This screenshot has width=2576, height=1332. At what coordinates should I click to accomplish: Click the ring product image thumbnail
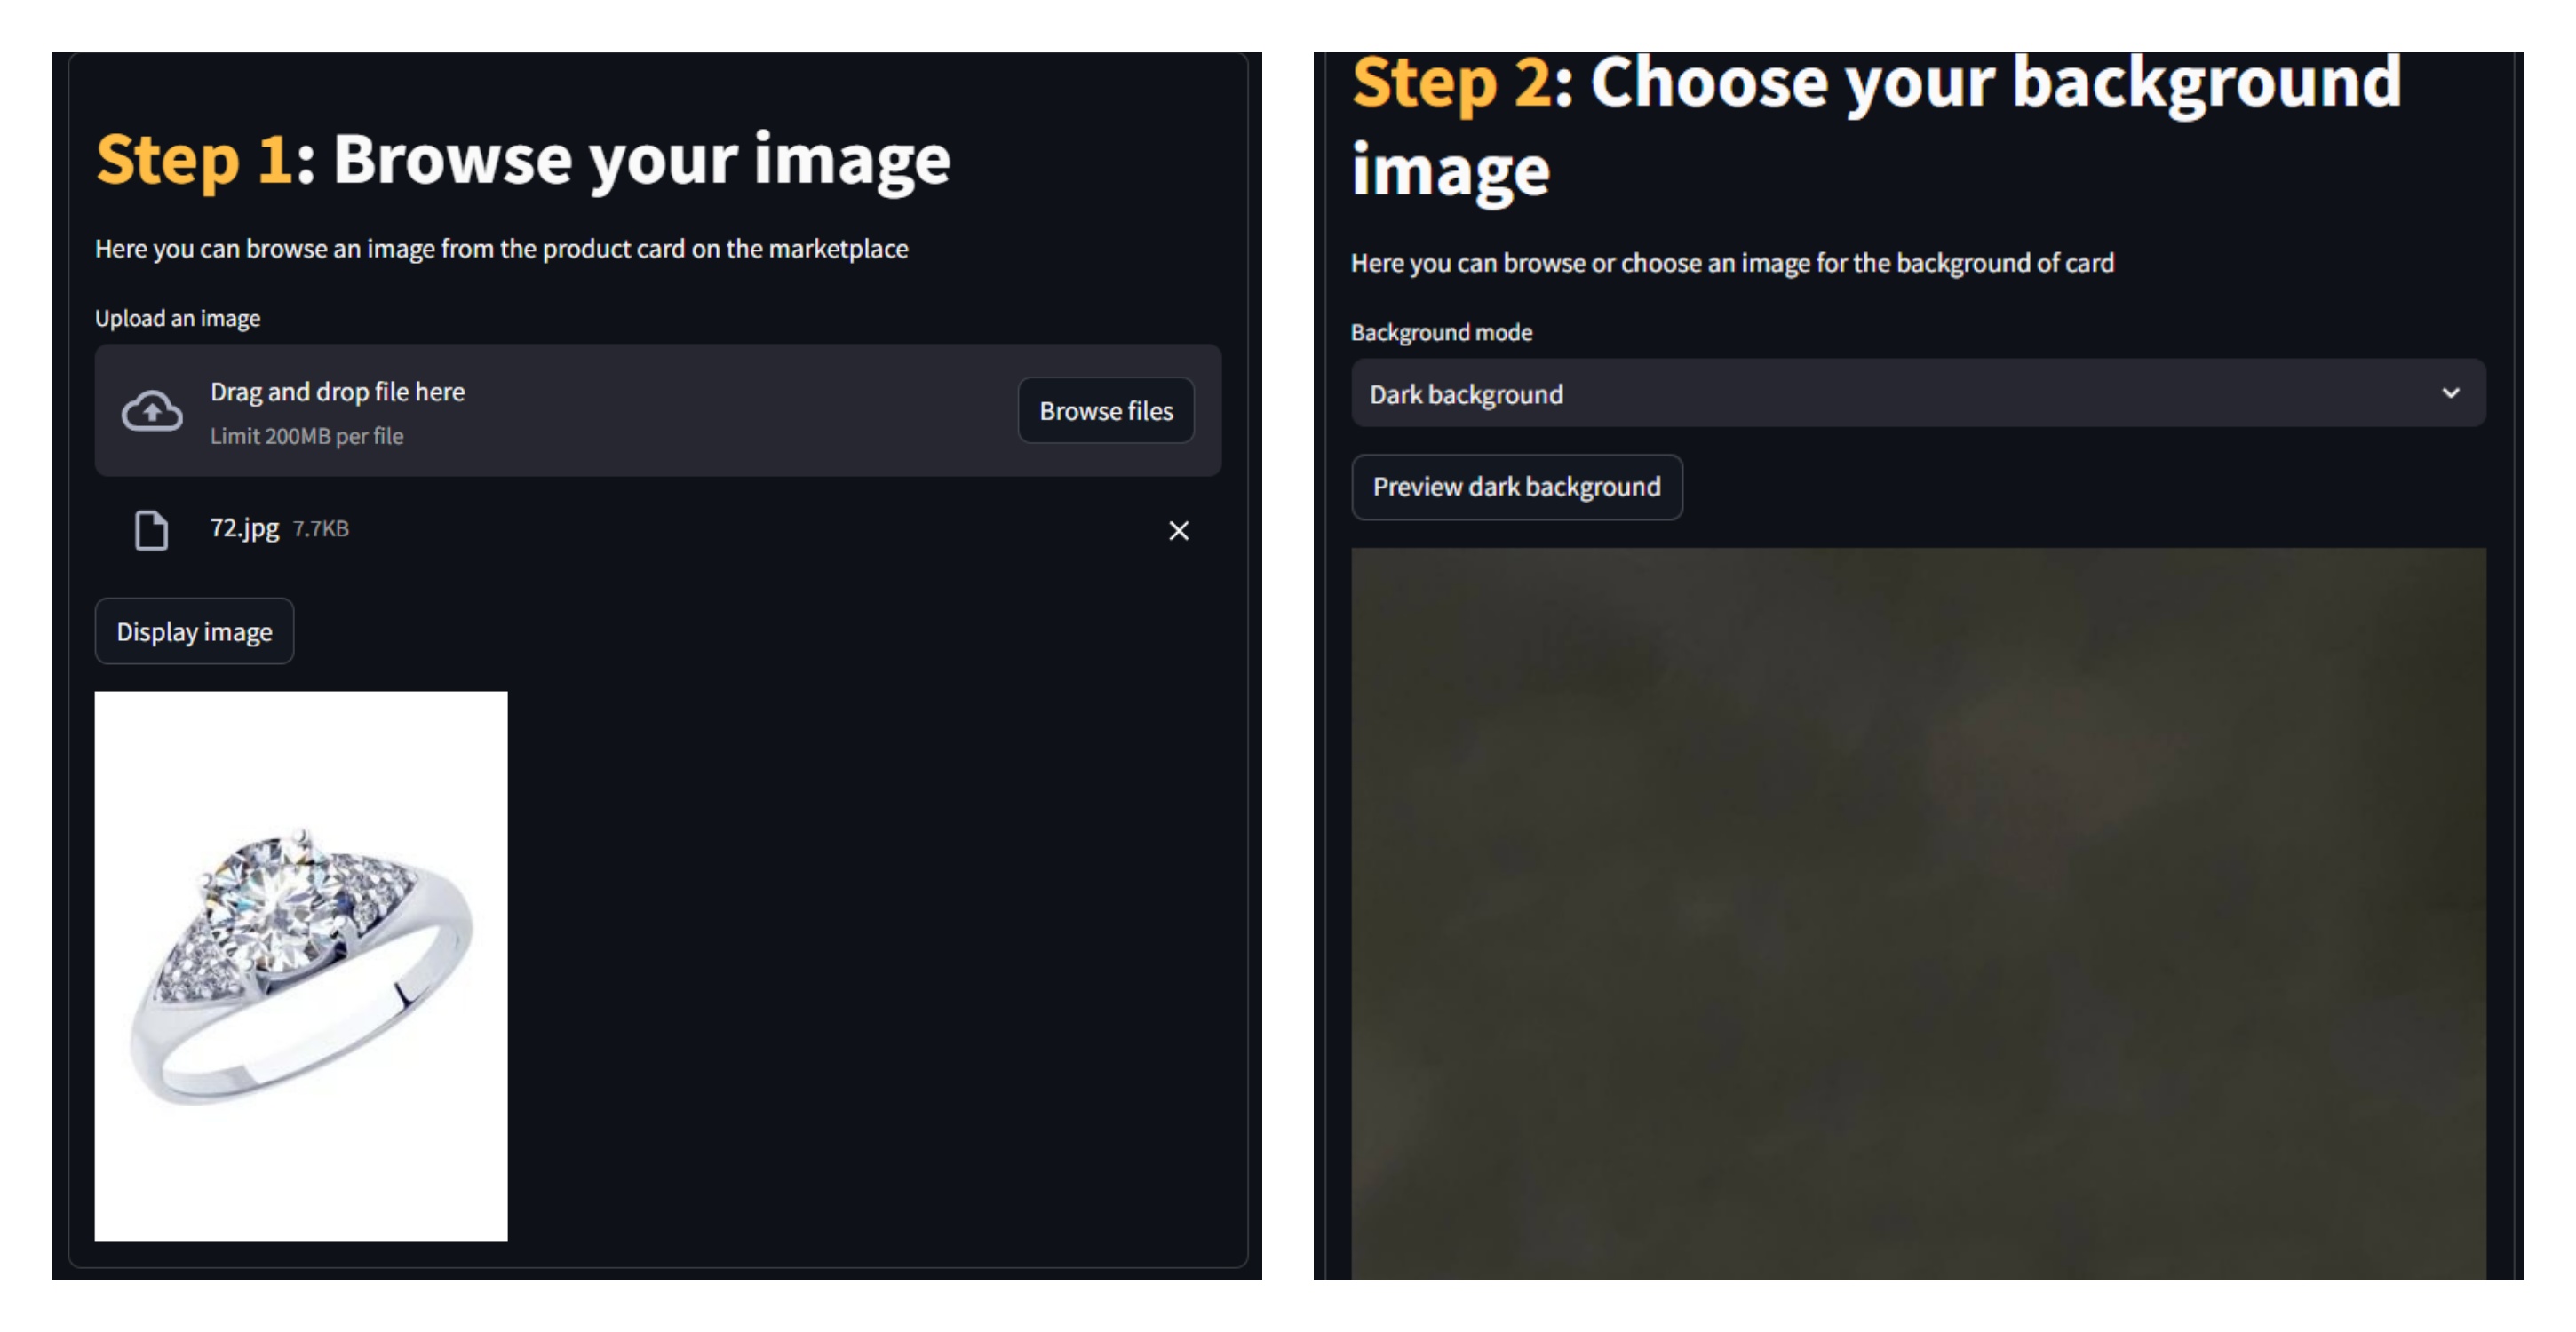pos(301,967)
